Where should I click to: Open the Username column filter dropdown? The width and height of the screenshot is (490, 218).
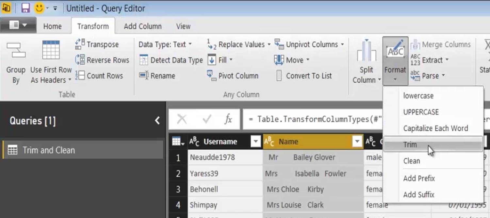pyautogui.click(x=255, y=142)
